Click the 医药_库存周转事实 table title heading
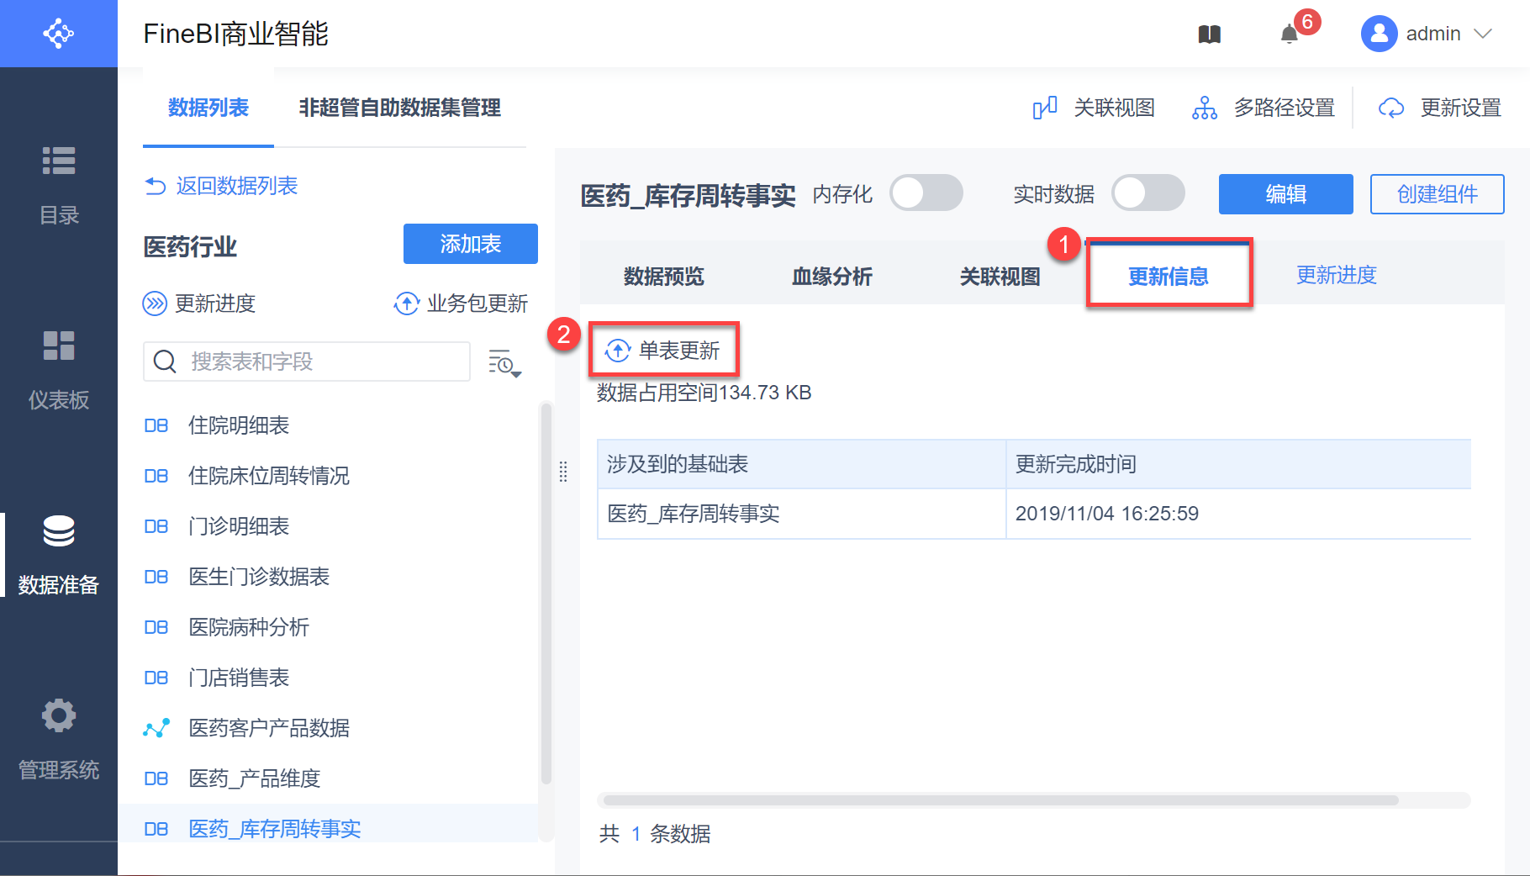 click(x=688, y=196)
